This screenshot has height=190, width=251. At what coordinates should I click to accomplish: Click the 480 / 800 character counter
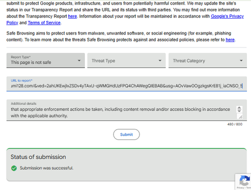pyautogui.click(x=235, y=124)
